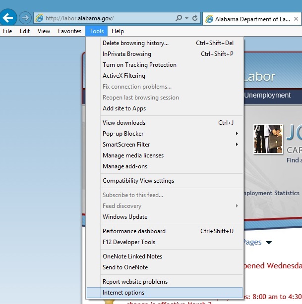Click the Unemployment navigation link
The width and height of the screenshot is (302, 304).
(268, 95)
